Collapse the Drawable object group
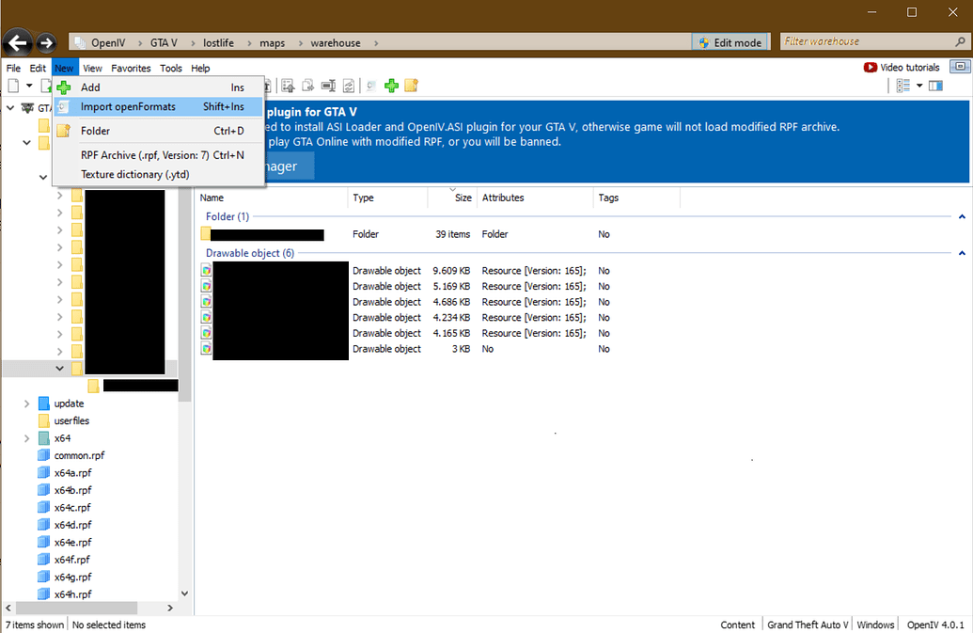 (961, 253)
